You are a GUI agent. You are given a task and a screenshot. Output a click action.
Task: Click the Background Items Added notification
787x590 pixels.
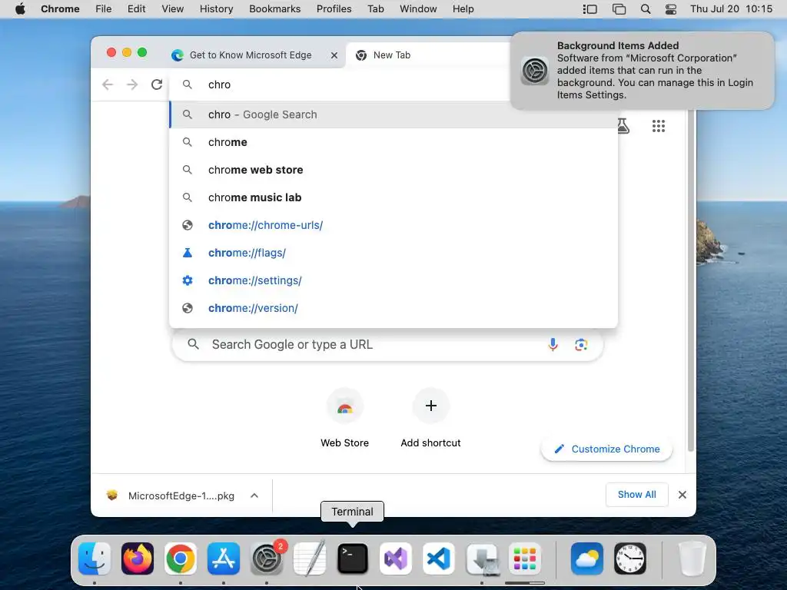pos(642,70)
